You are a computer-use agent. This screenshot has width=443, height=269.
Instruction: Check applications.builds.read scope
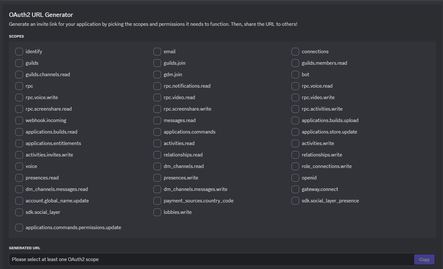(x=19, y=132)
